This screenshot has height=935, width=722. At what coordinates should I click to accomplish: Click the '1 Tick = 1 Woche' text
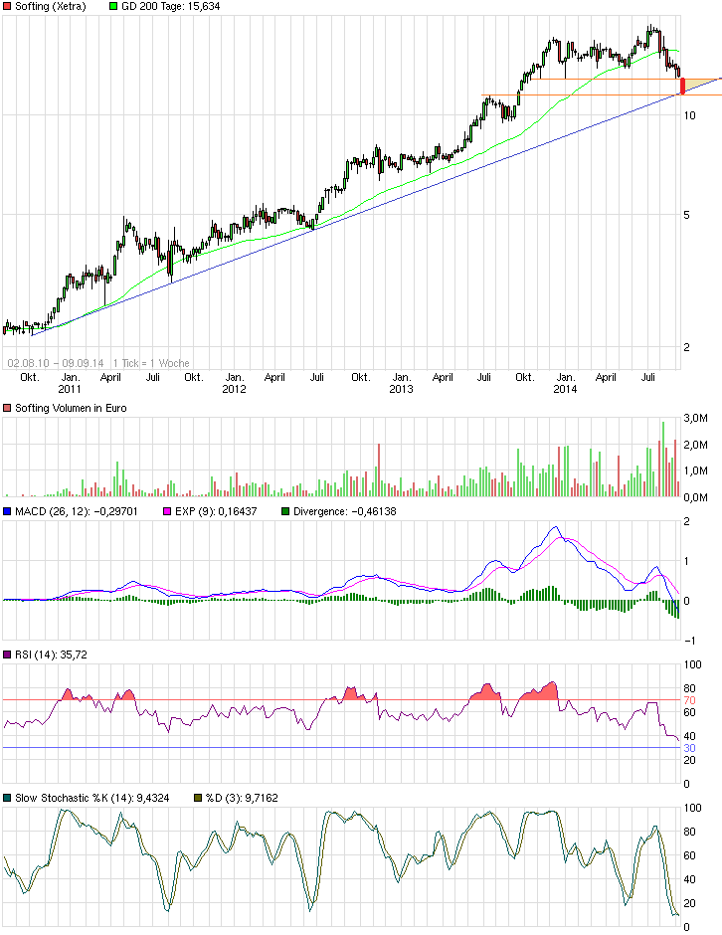(x=151, y=363)
